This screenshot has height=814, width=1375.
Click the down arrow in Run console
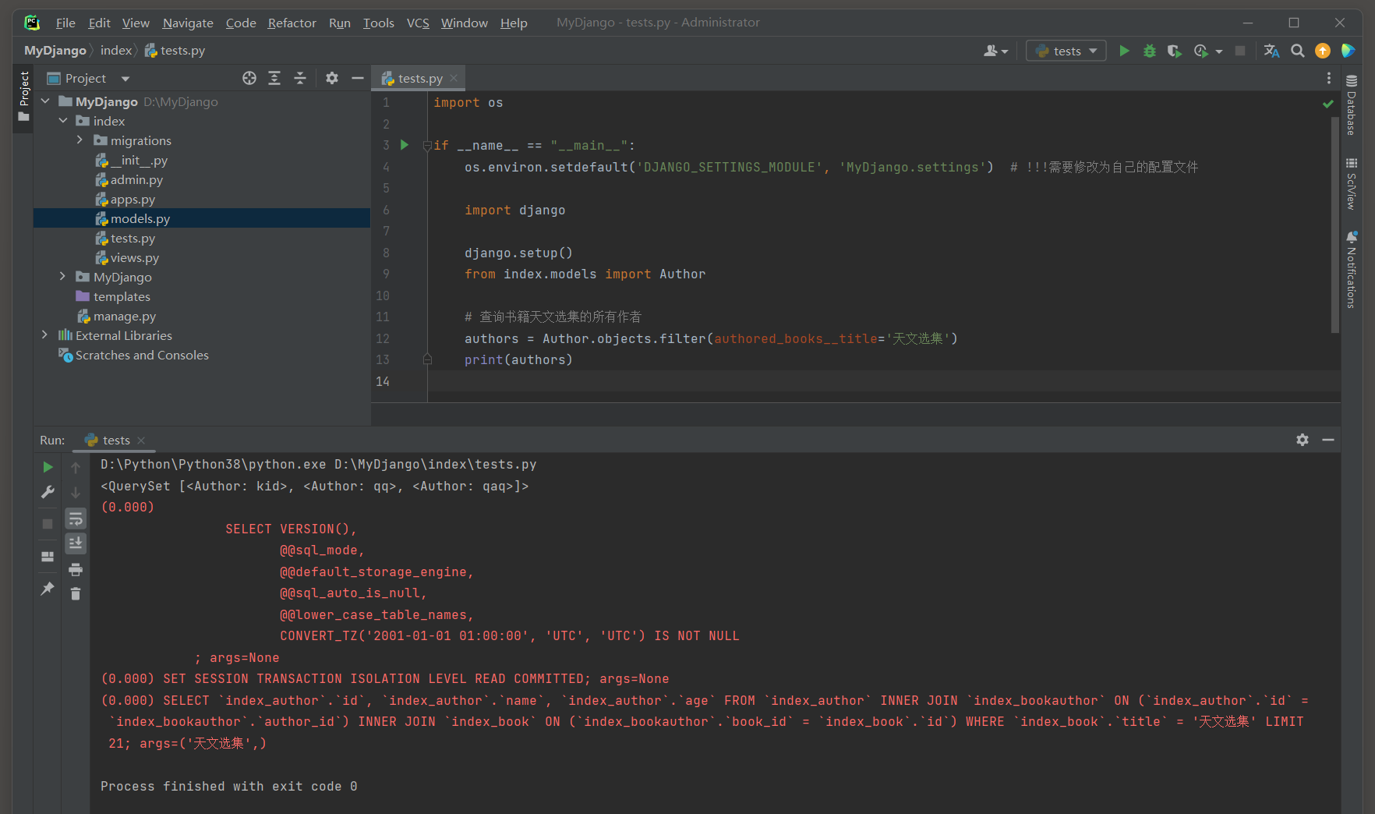pyautogui.click(x=76, y=493)
